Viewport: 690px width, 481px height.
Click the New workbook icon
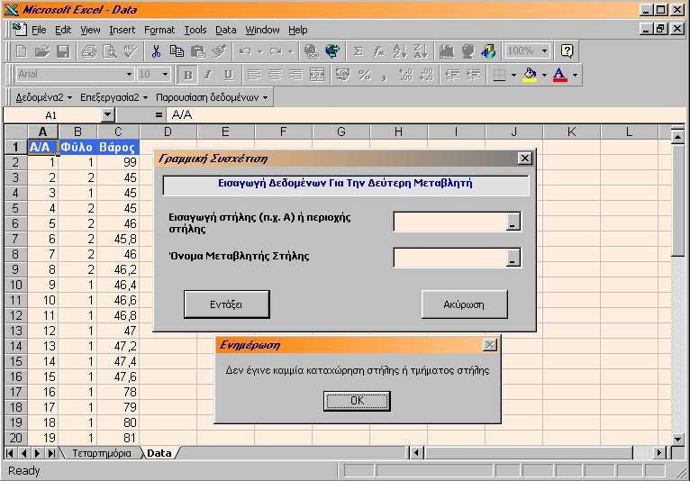pyautogui.click(x=21, y=51)
